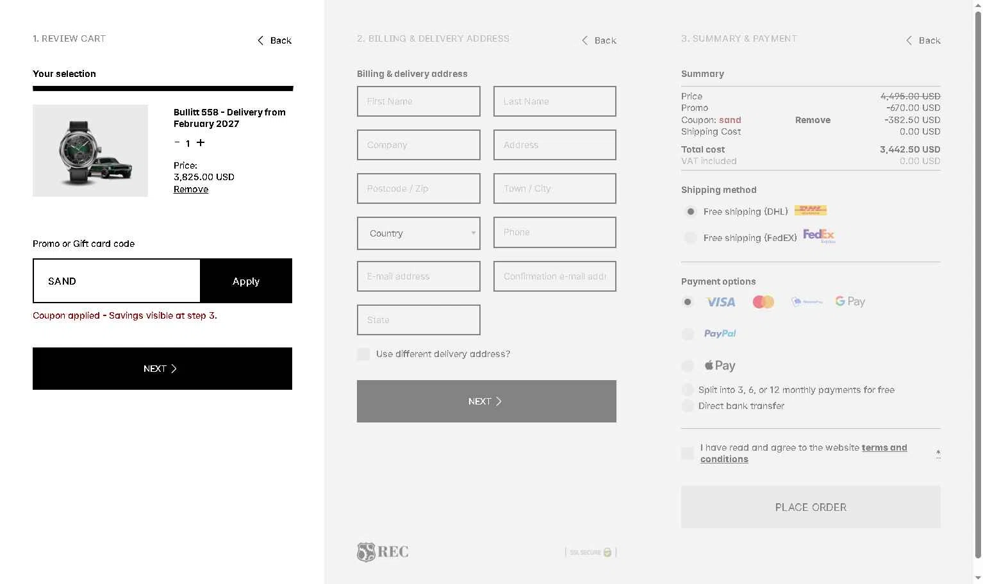Open the Country dropdown
This screenshot has height=584, width=983.
pyautogui.click(x=418, y=233)
